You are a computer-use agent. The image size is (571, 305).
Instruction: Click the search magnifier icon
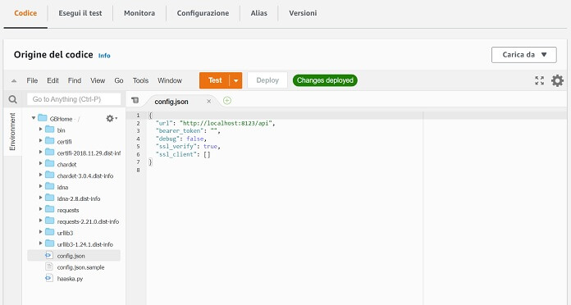point(13,99)
